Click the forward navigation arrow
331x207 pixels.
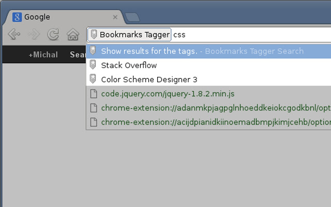click(34, 34)
